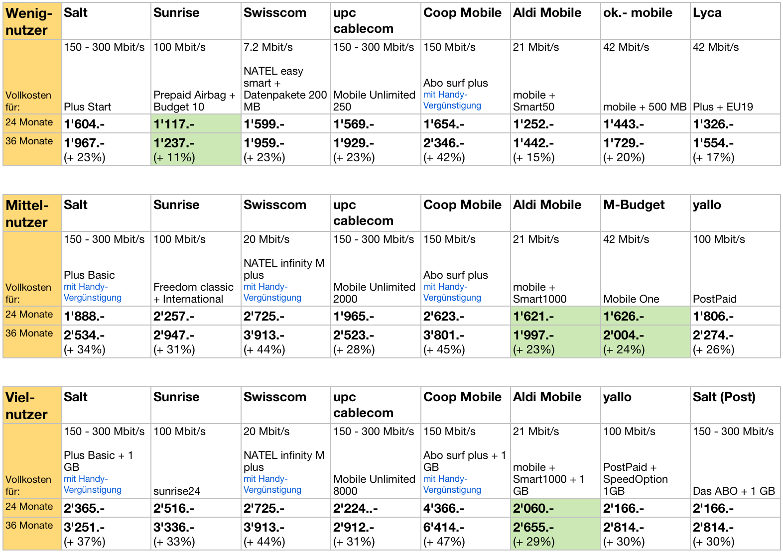Select the 4'366.- Coop Mobile price cell
The height and width of the screenshot is (553, 783).
point(465,508)
